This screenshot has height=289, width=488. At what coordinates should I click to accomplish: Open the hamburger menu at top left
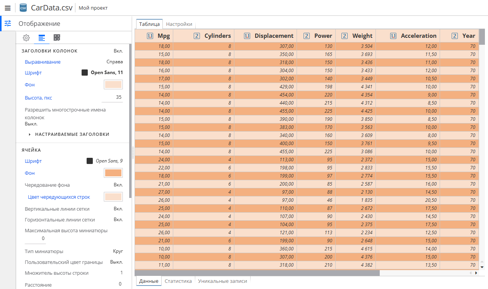point(7,7)
